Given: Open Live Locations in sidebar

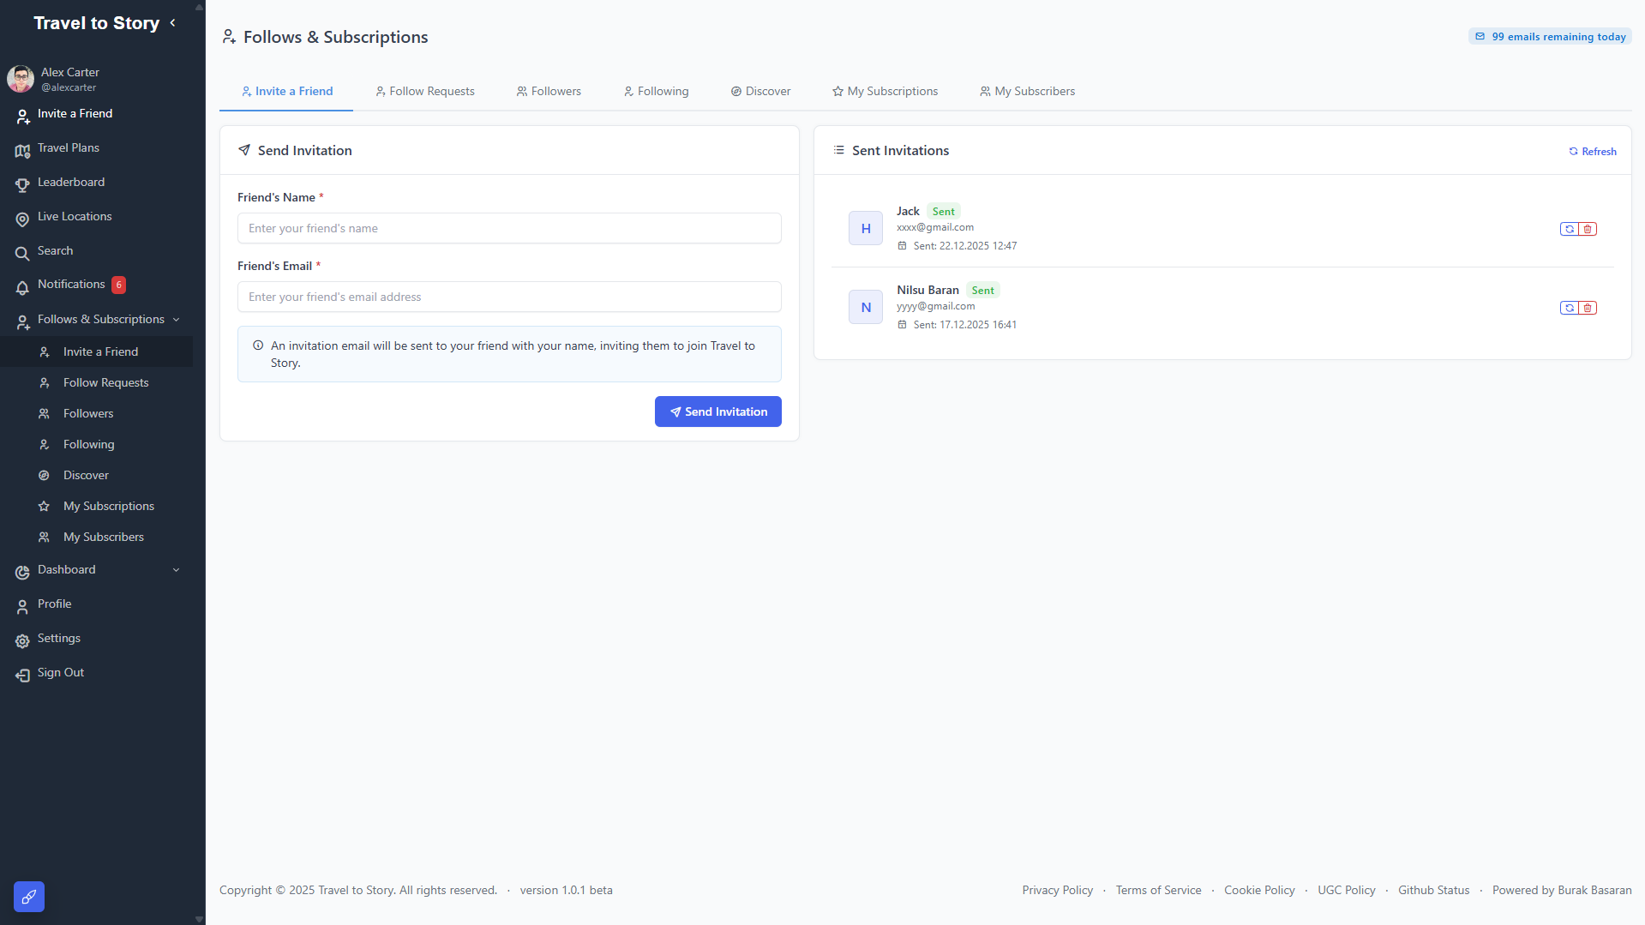Looking at the screenshot, I should pyautogui.click(x=75, y=217).
